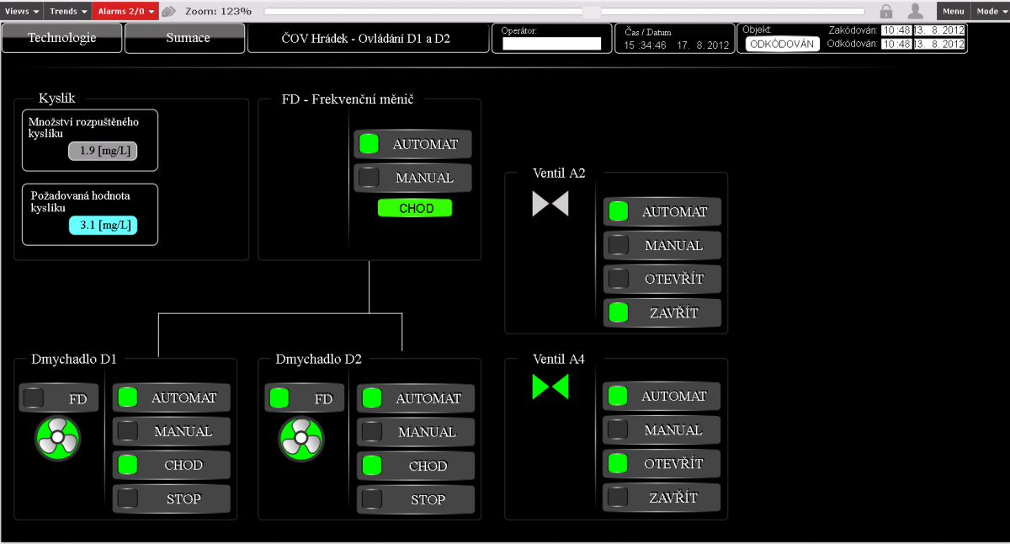The width and height of the screenshot is (1010, 544).
Task: Start Dmychadlo D1 with CHOD
Action: 172,465
